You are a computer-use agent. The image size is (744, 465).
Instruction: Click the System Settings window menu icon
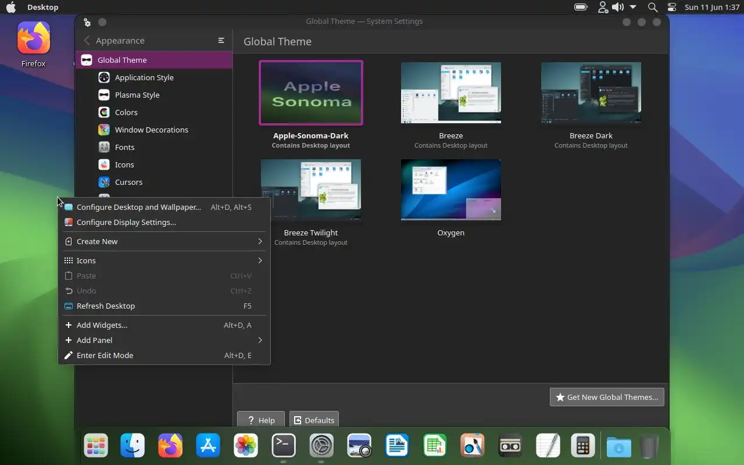point(87,22)
